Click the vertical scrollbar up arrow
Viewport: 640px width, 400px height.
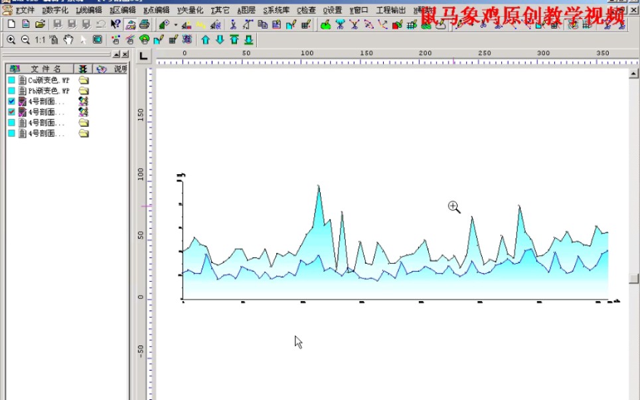tap(633, 74)
